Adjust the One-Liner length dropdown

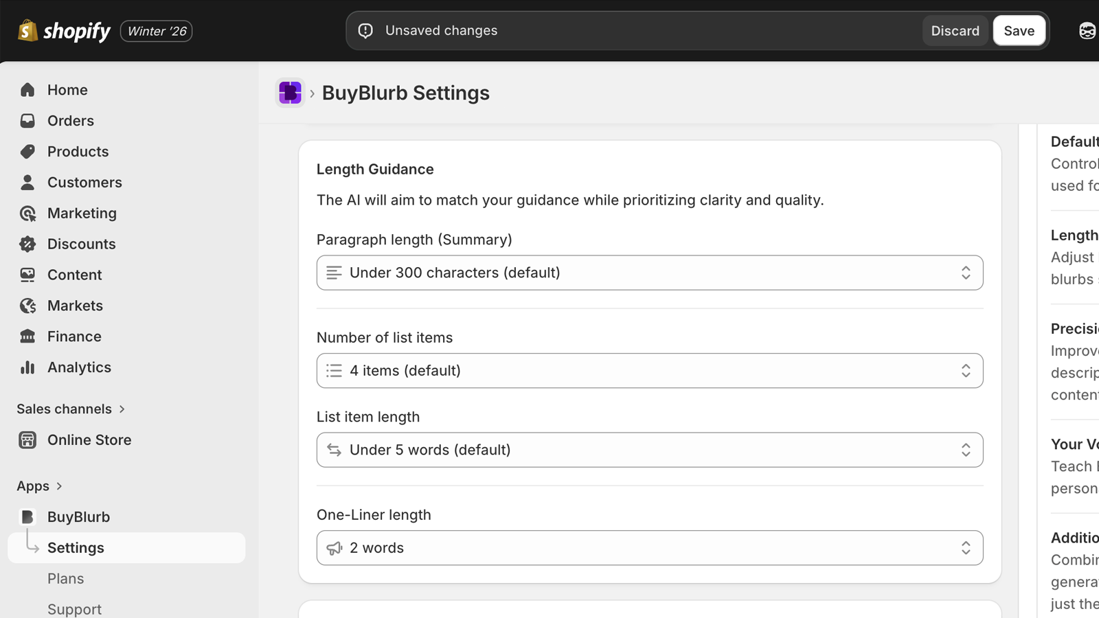pos(649,548)
